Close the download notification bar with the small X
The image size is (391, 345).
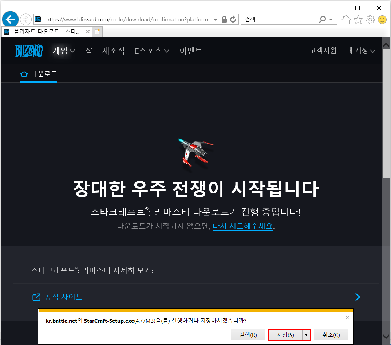tap(347, 317)
